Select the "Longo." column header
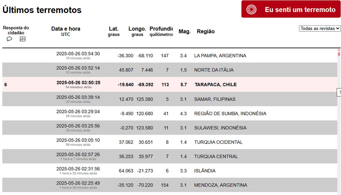 [137, 29]
